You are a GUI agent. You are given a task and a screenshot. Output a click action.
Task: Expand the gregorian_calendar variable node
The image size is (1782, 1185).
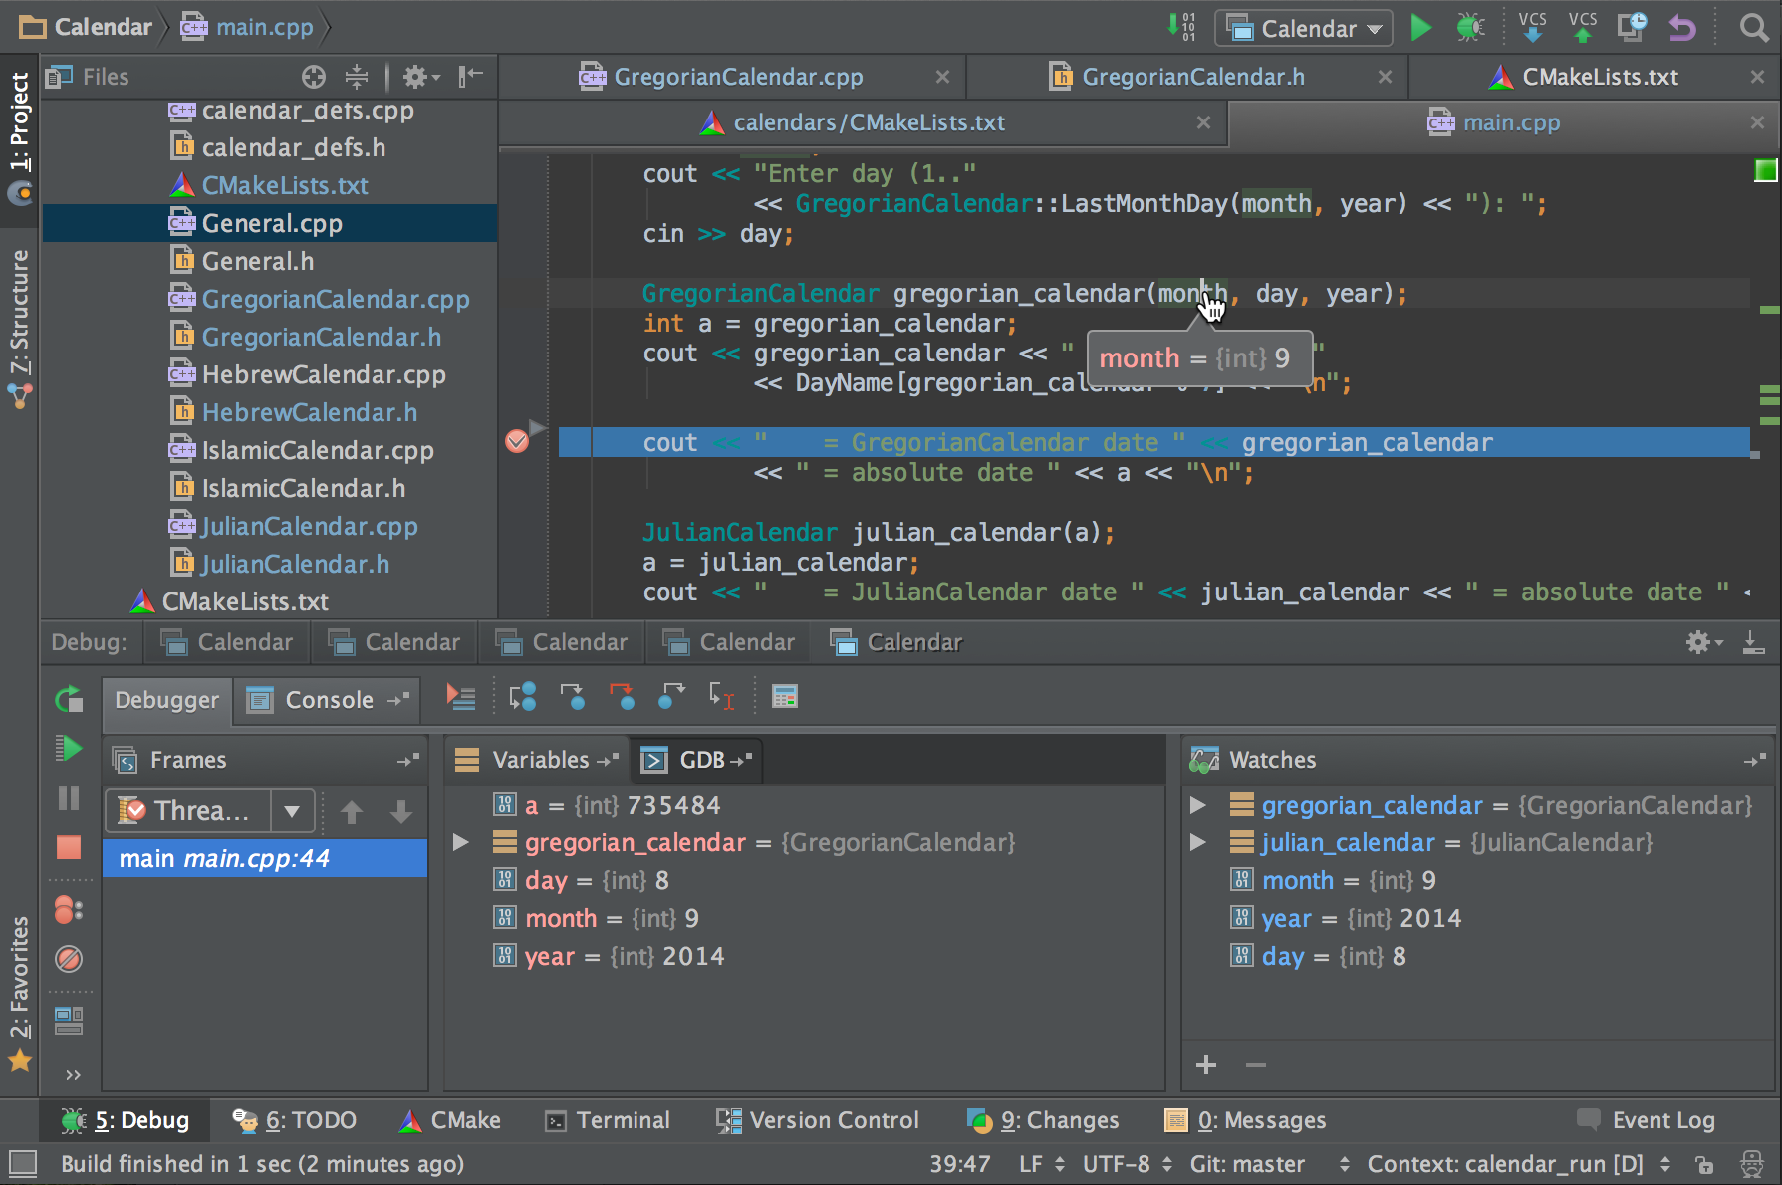(x=460, y=842)
